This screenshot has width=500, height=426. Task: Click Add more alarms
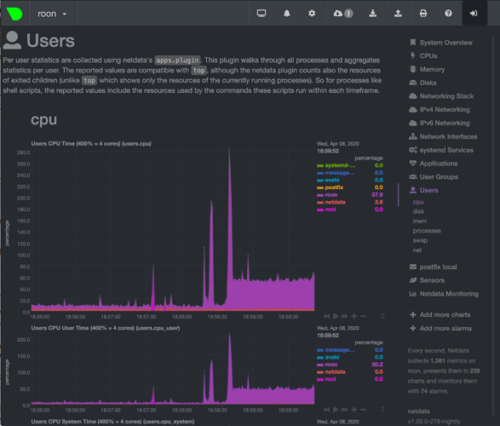pos(440,328)
